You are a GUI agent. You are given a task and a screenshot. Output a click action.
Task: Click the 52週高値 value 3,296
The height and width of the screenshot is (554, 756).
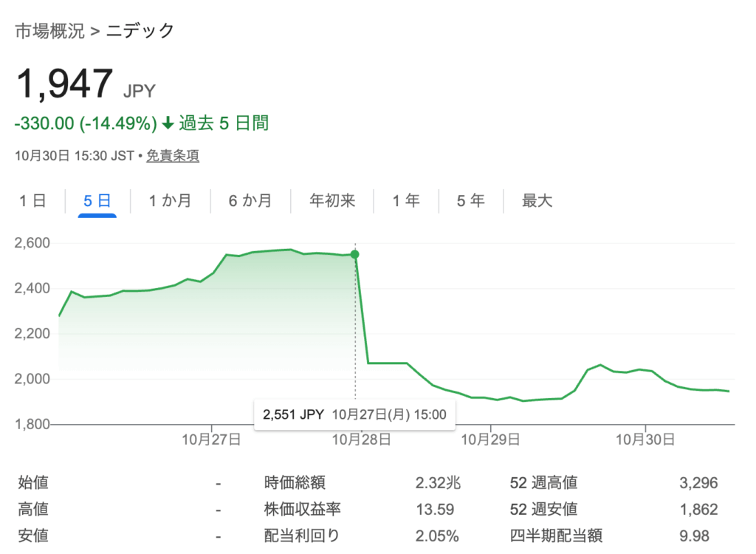coord(698,484)
